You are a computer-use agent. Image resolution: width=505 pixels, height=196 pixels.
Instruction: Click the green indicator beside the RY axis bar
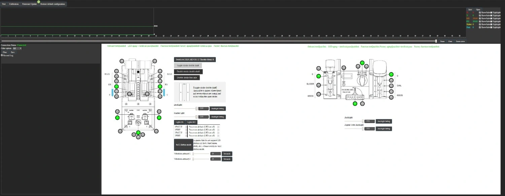pos(160,86)
